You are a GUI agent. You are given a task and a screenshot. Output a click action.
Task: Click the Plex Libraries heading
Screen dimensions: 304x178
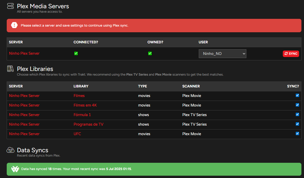pos(35,69)
